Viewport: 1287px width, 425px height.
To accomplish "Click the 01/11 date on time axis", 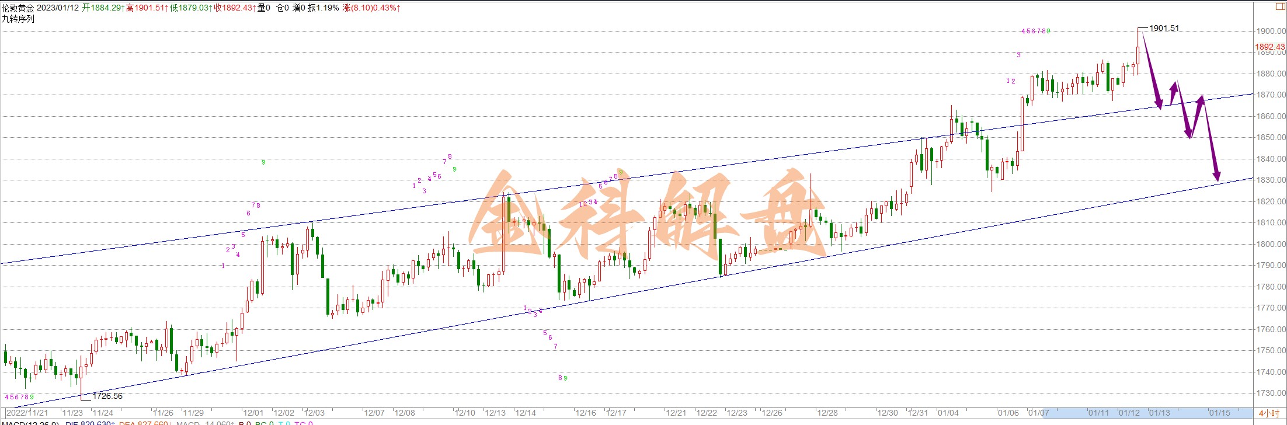I will pos(1099,413).
